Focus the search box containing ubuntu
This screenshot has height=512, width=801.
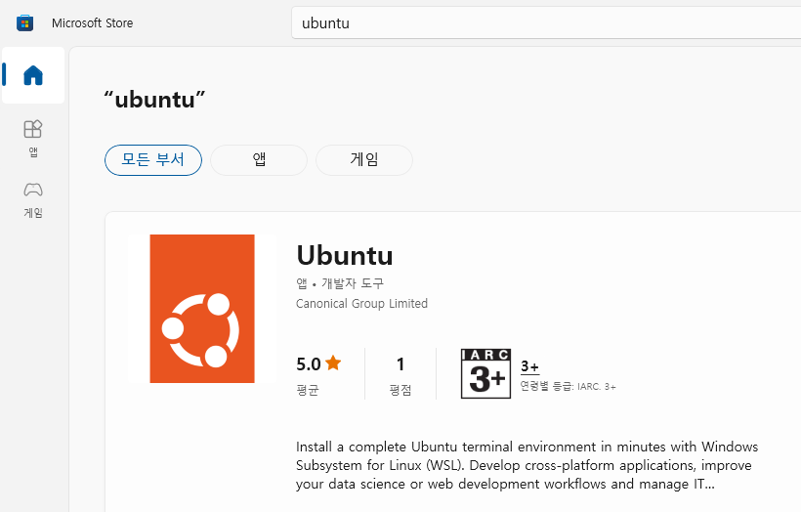(546, 23)
